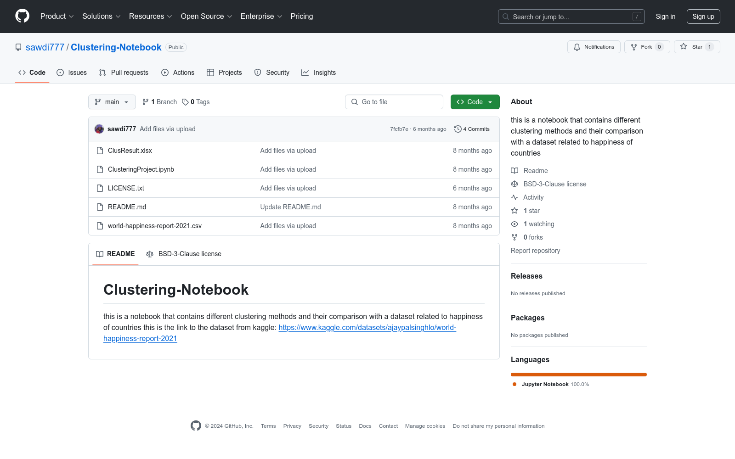735x459 pixels.
Task: Click the book icon beside Readme in About
Action: [514, 171]
